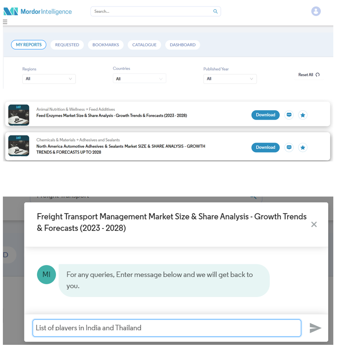Open the Catalogue tab
Screen dimensions: 338x355
144,45
